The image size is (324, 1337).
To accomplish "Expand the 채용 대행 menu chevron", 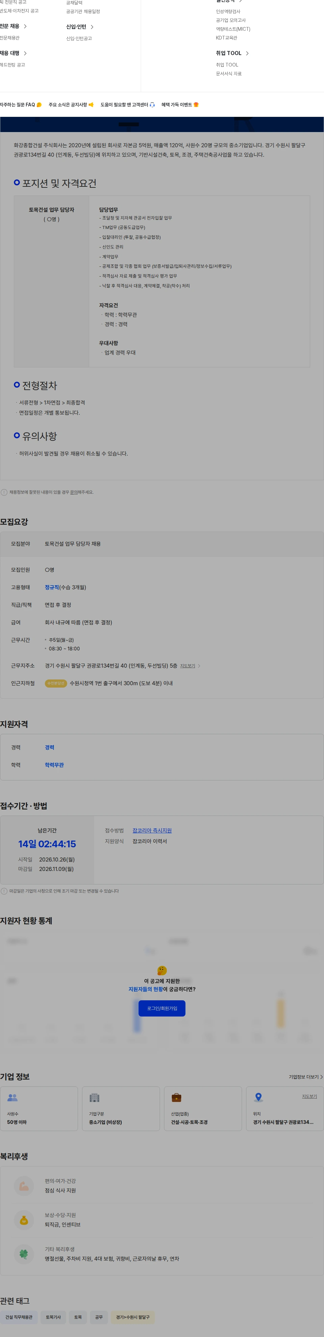I will [25, 53].
